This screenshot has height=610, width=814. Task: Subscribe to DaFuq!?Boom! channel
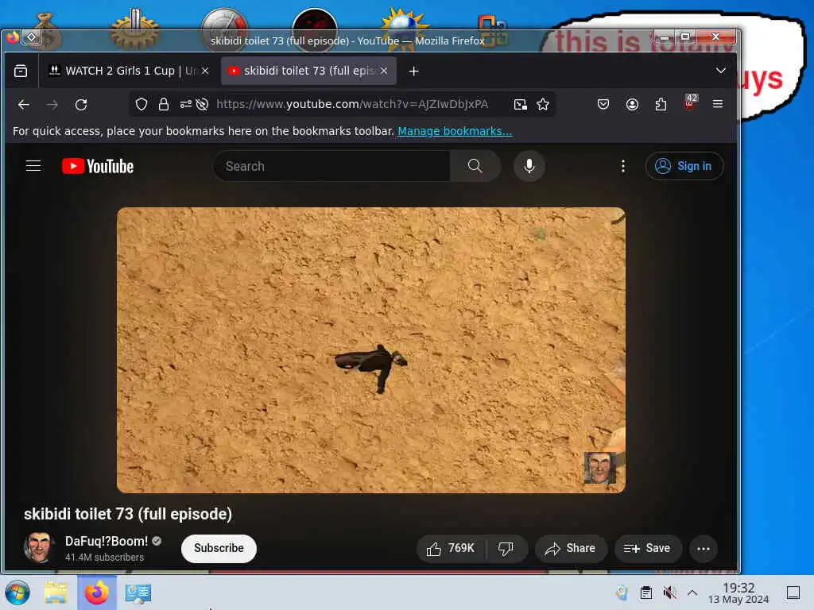tap(219, 548)
